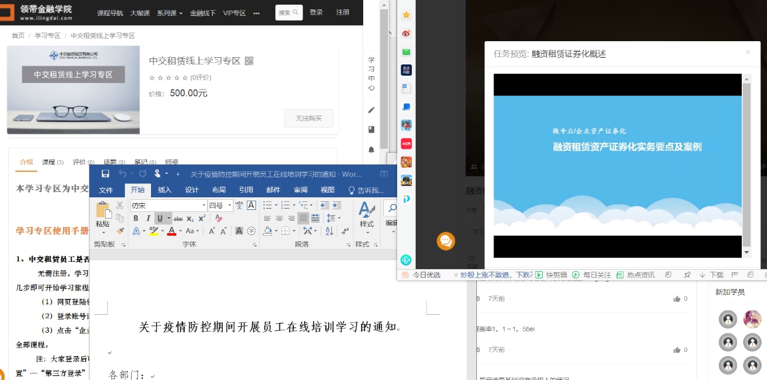Click the Weibo icon in browser sidebar
Viewport: 767px width, 380px height.
click(x=406, y=33)
